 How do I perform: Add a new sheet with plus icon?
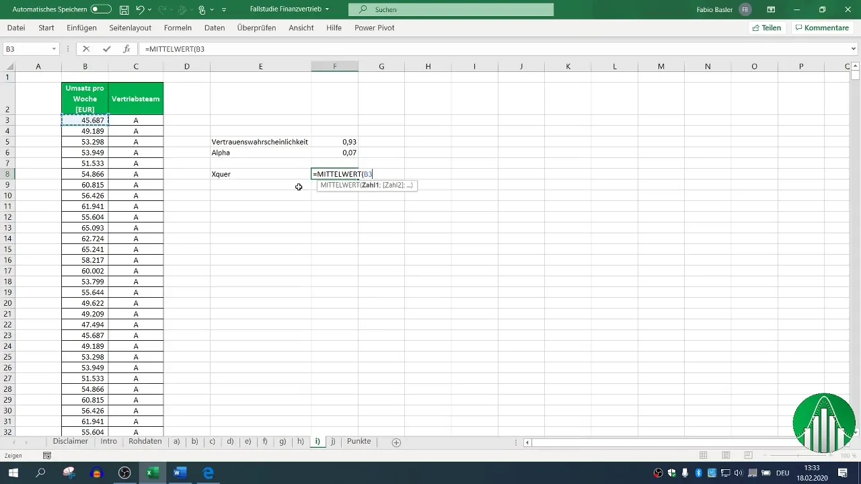(x=396, y=442)
